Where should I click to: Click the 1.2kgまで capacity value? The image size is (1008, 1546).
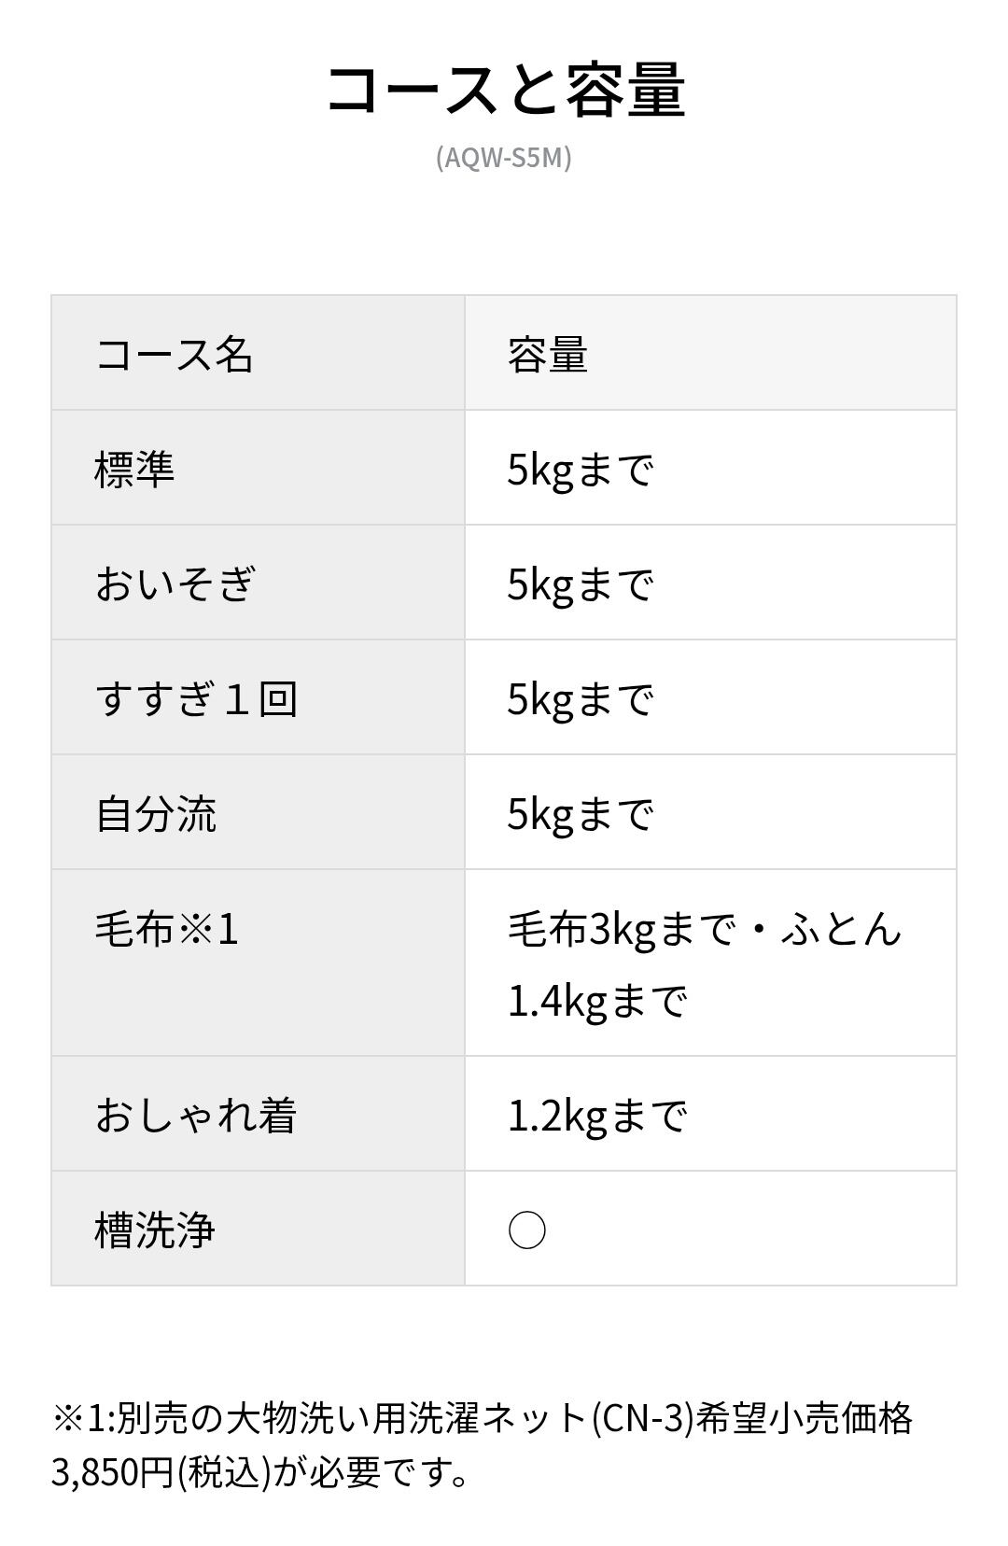coord(597,1115)
